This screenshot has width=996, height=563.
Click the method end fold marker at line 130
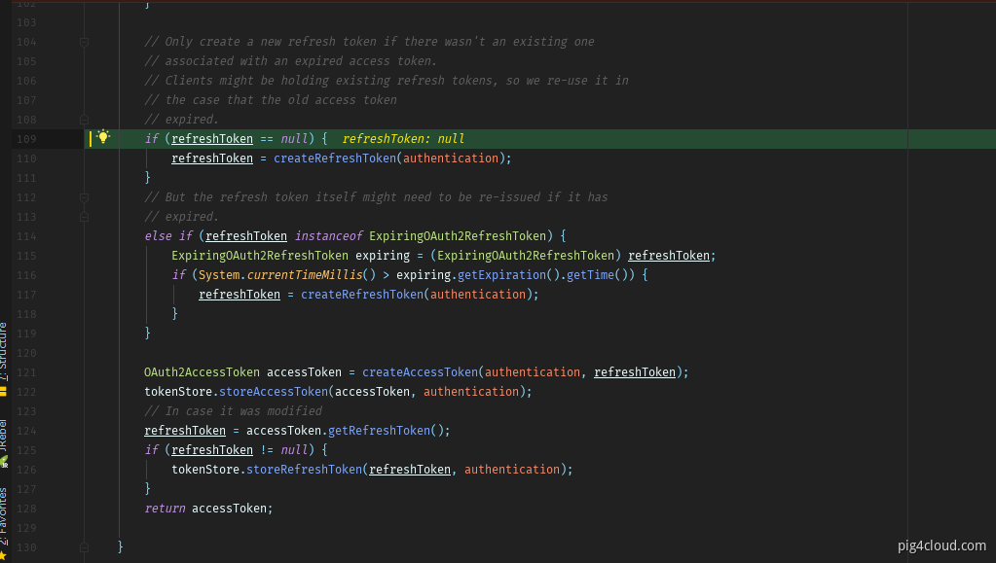[x=84, y=547]
